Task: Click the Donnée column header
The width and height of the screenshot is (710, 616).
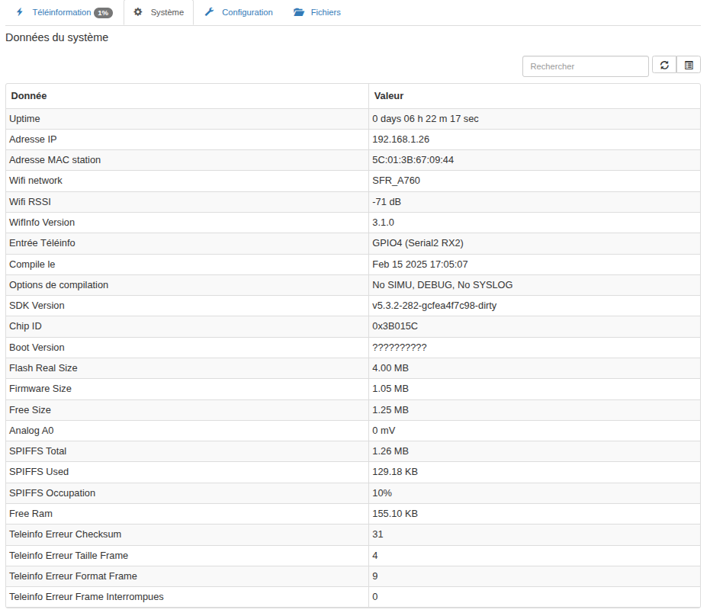Action: click(x=28, y=96)
